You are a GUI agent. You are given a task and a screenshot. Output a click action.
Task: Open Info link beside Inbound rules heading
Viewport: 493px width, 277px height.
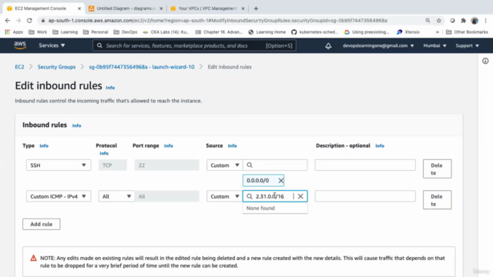[76, 125]
